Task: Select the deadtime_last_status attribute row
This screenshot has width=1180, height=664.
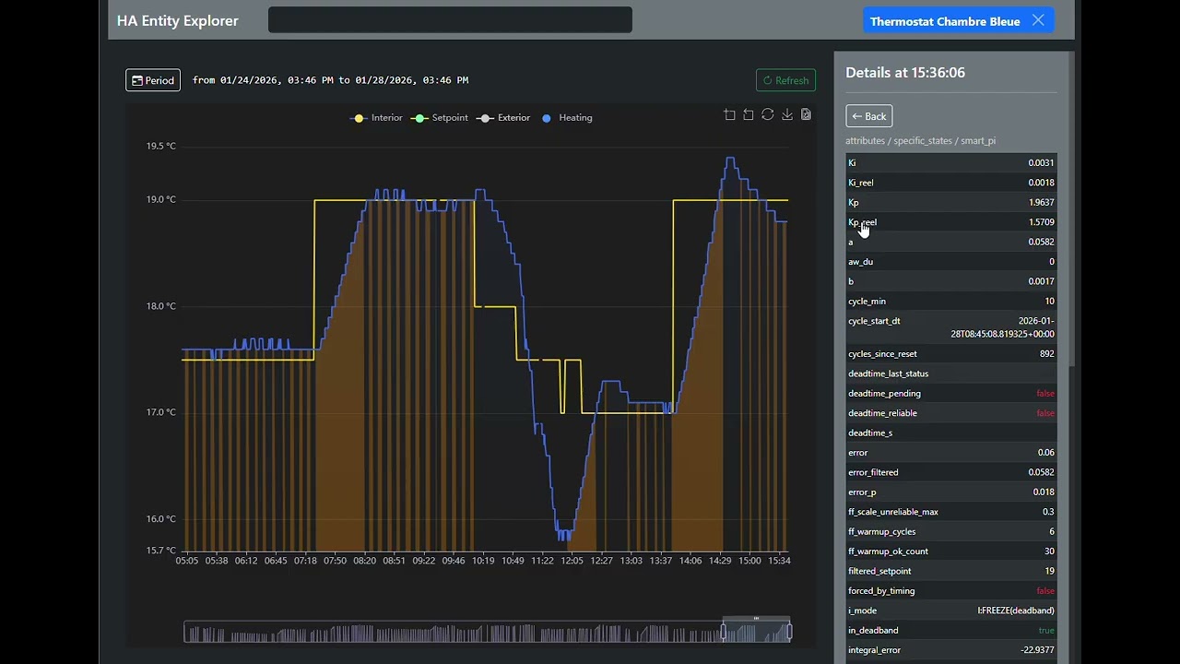Action: coord(950,373)
